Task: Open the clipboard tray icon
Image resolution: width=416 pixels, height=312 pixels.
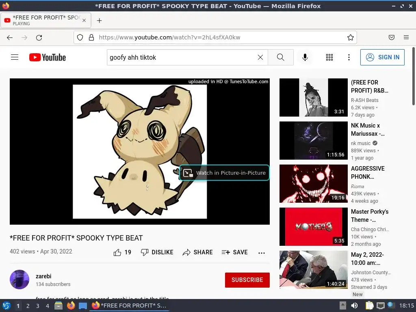Action: (x=369, y=305)
